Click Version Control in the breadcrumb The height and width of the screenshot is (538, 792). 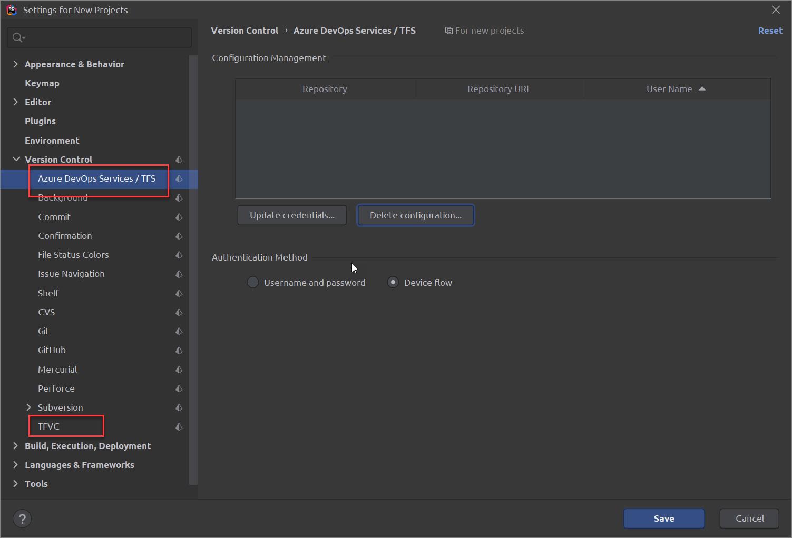pyautogui.click(x=245, y=31)
